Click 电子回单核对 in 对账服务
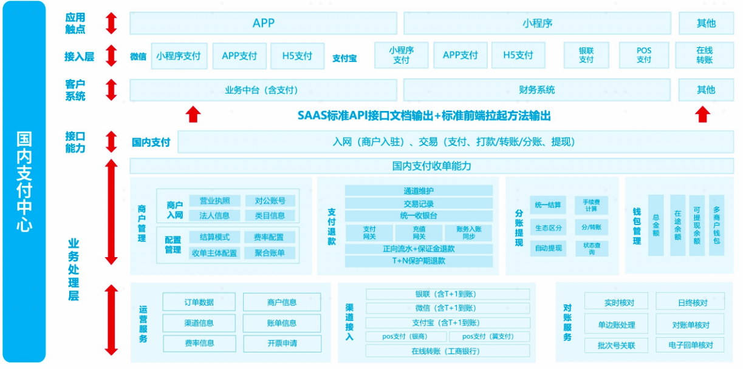 690,345
